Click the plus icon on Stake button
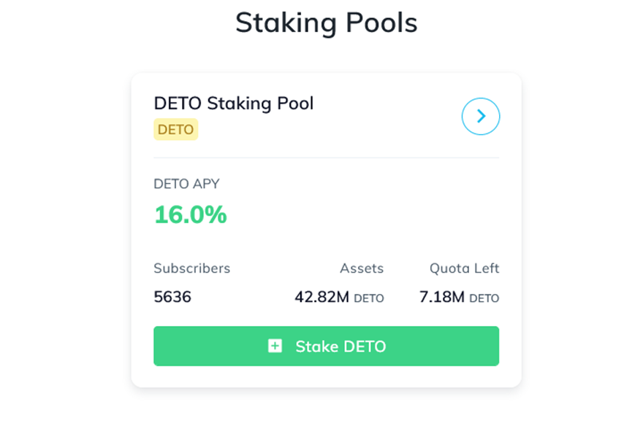 click(275, 346)
